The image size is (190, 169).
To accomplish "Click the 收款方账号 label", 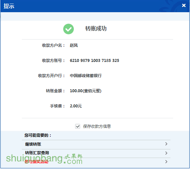I will click(x=53, y=60).
